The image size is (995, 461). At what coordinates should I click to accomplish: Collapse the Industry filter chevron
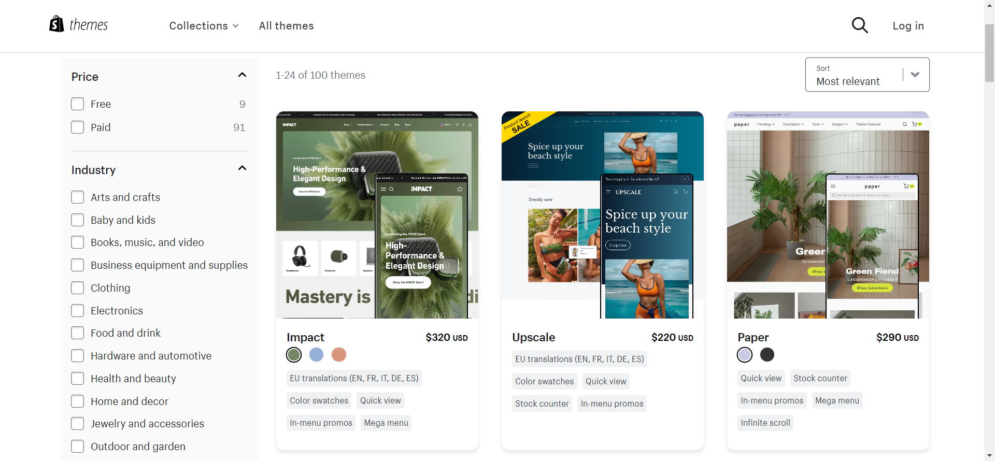(242, 168)
